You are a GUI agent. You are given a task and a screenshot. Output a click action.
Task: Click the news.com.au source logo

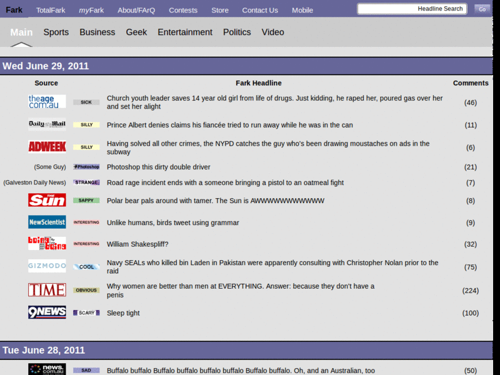click(47, 369)
